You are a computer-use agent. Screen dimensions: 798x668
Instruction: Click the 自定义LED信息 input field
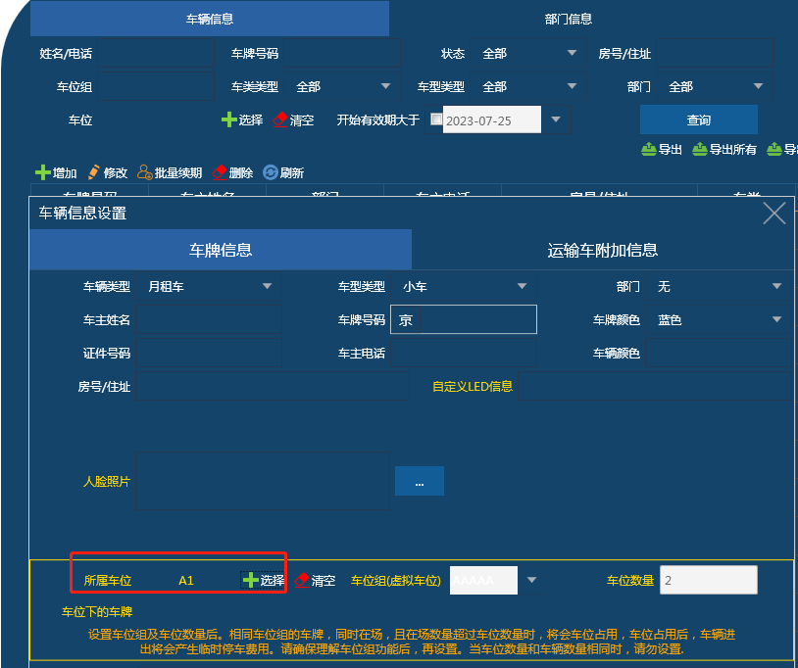tap(655, 386)
